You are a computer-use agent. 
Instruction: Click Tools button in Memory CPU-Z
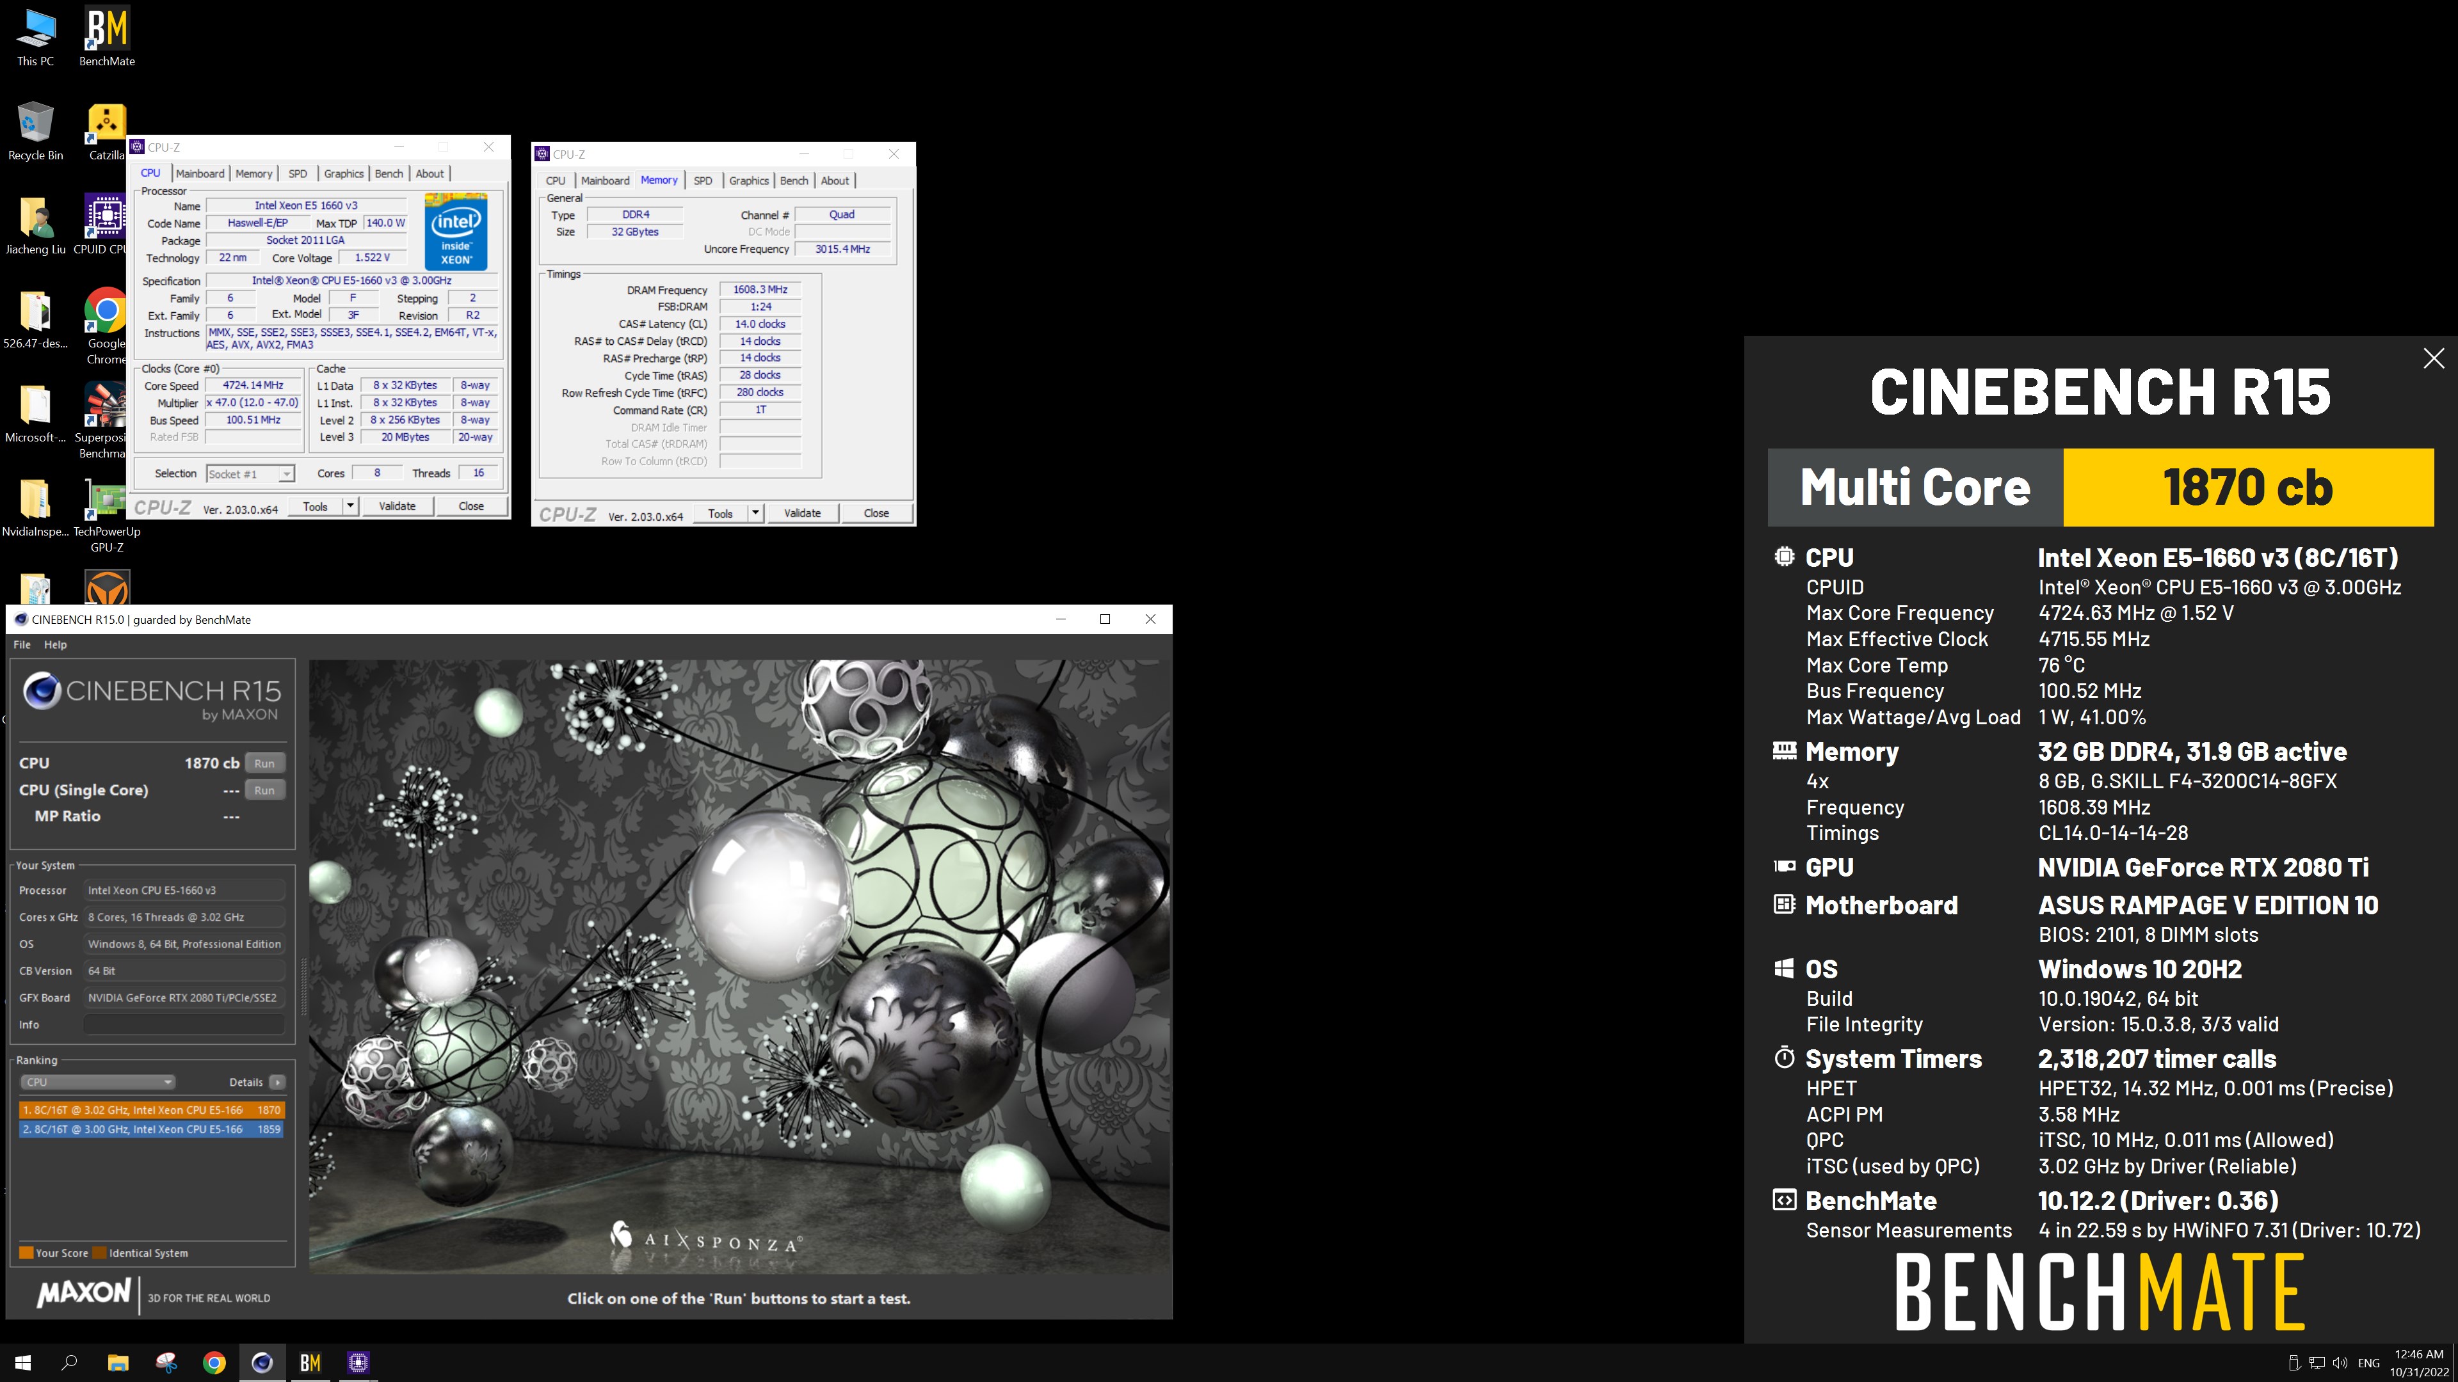click(720, 513)
